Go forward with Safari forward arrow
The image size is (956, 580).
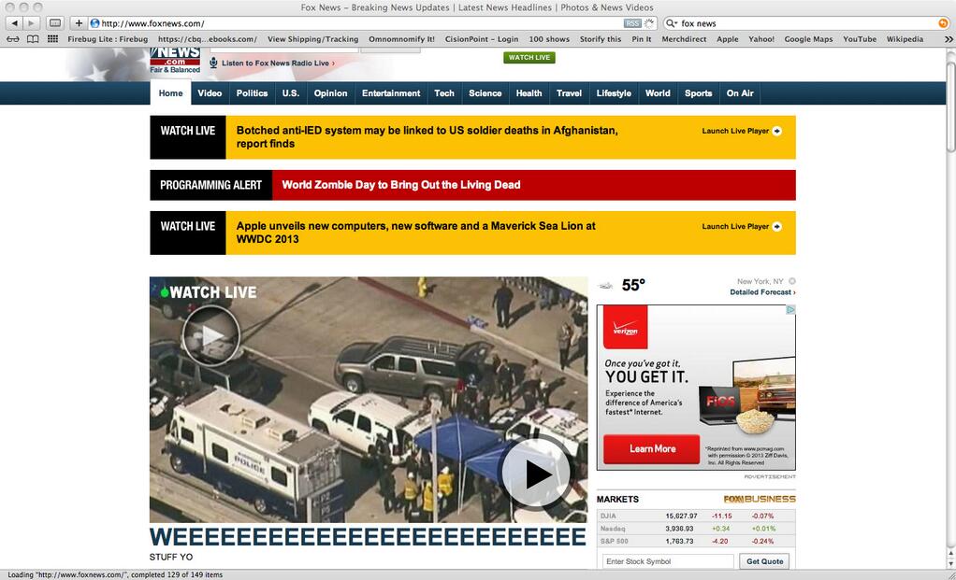32,23
